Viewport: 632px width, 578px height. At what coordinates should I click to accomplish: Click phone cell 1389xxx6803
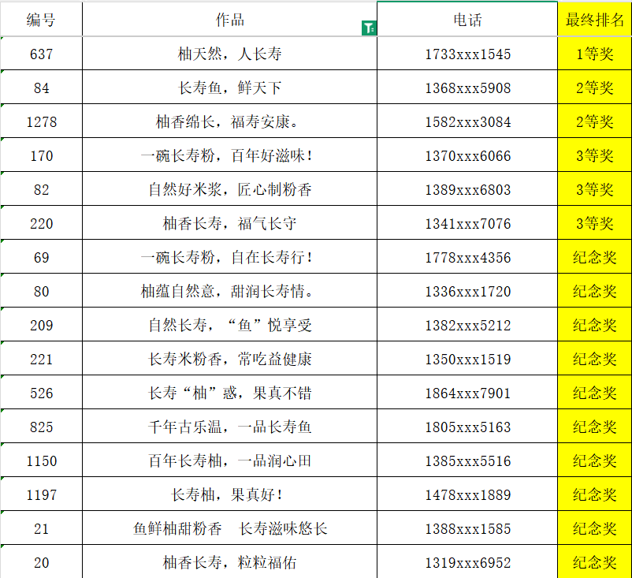click(467, 189)
